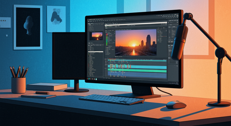
Task: Open the red leftmost taskbar icon
Action: pyautogui.click(x=87, y=79)
